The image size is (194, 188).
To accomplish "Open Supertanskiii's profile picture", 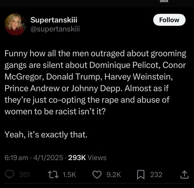I will (x=15, y=24).
